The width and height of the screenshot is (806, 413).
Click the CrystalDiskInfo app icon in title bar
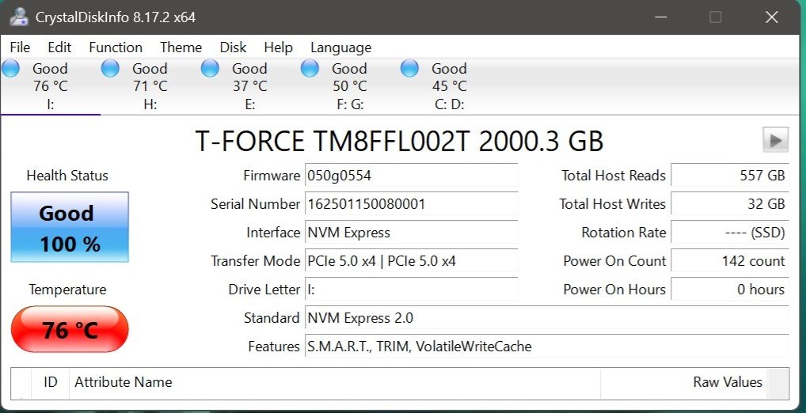point(18,17)
